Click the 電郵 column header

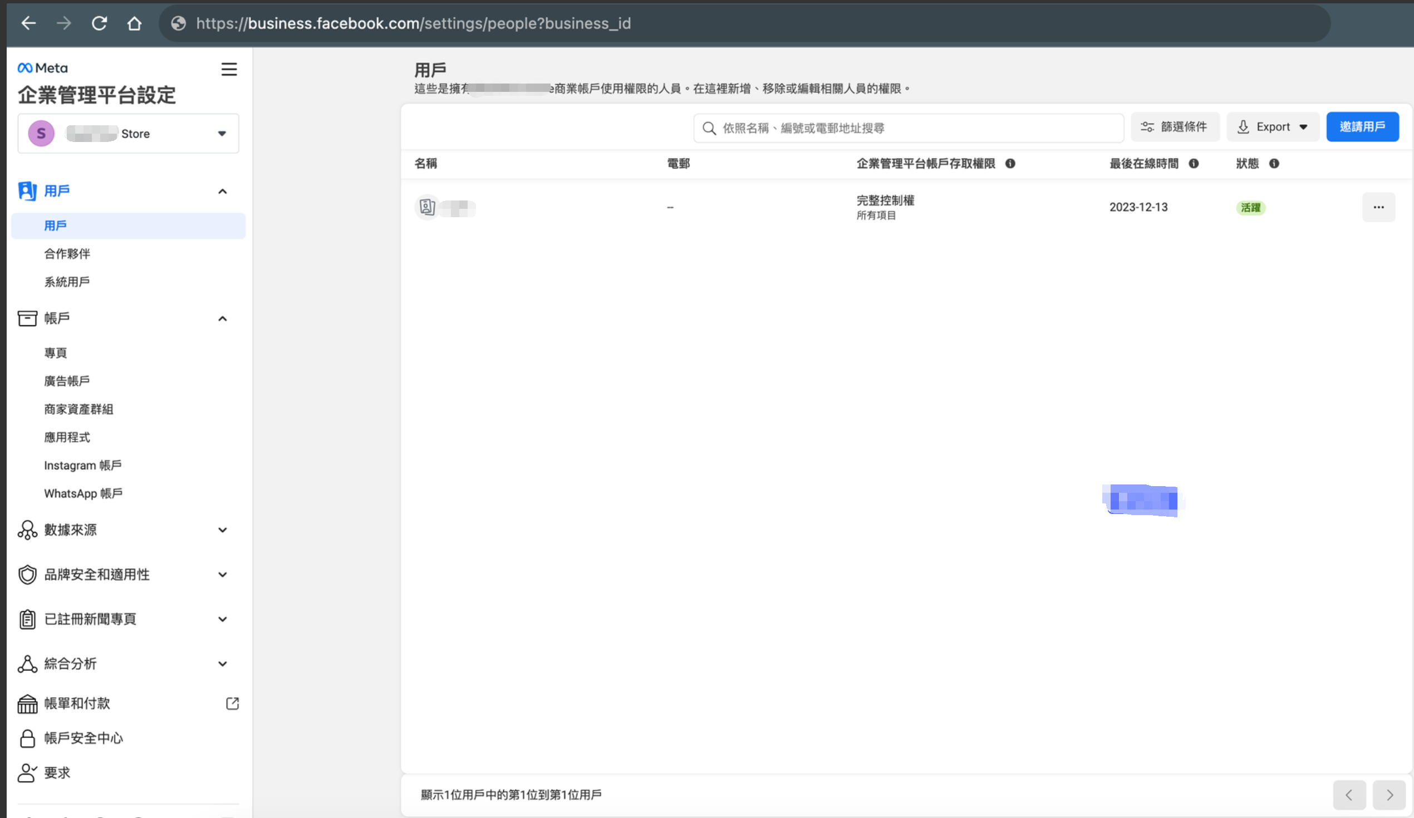point(679,163)
